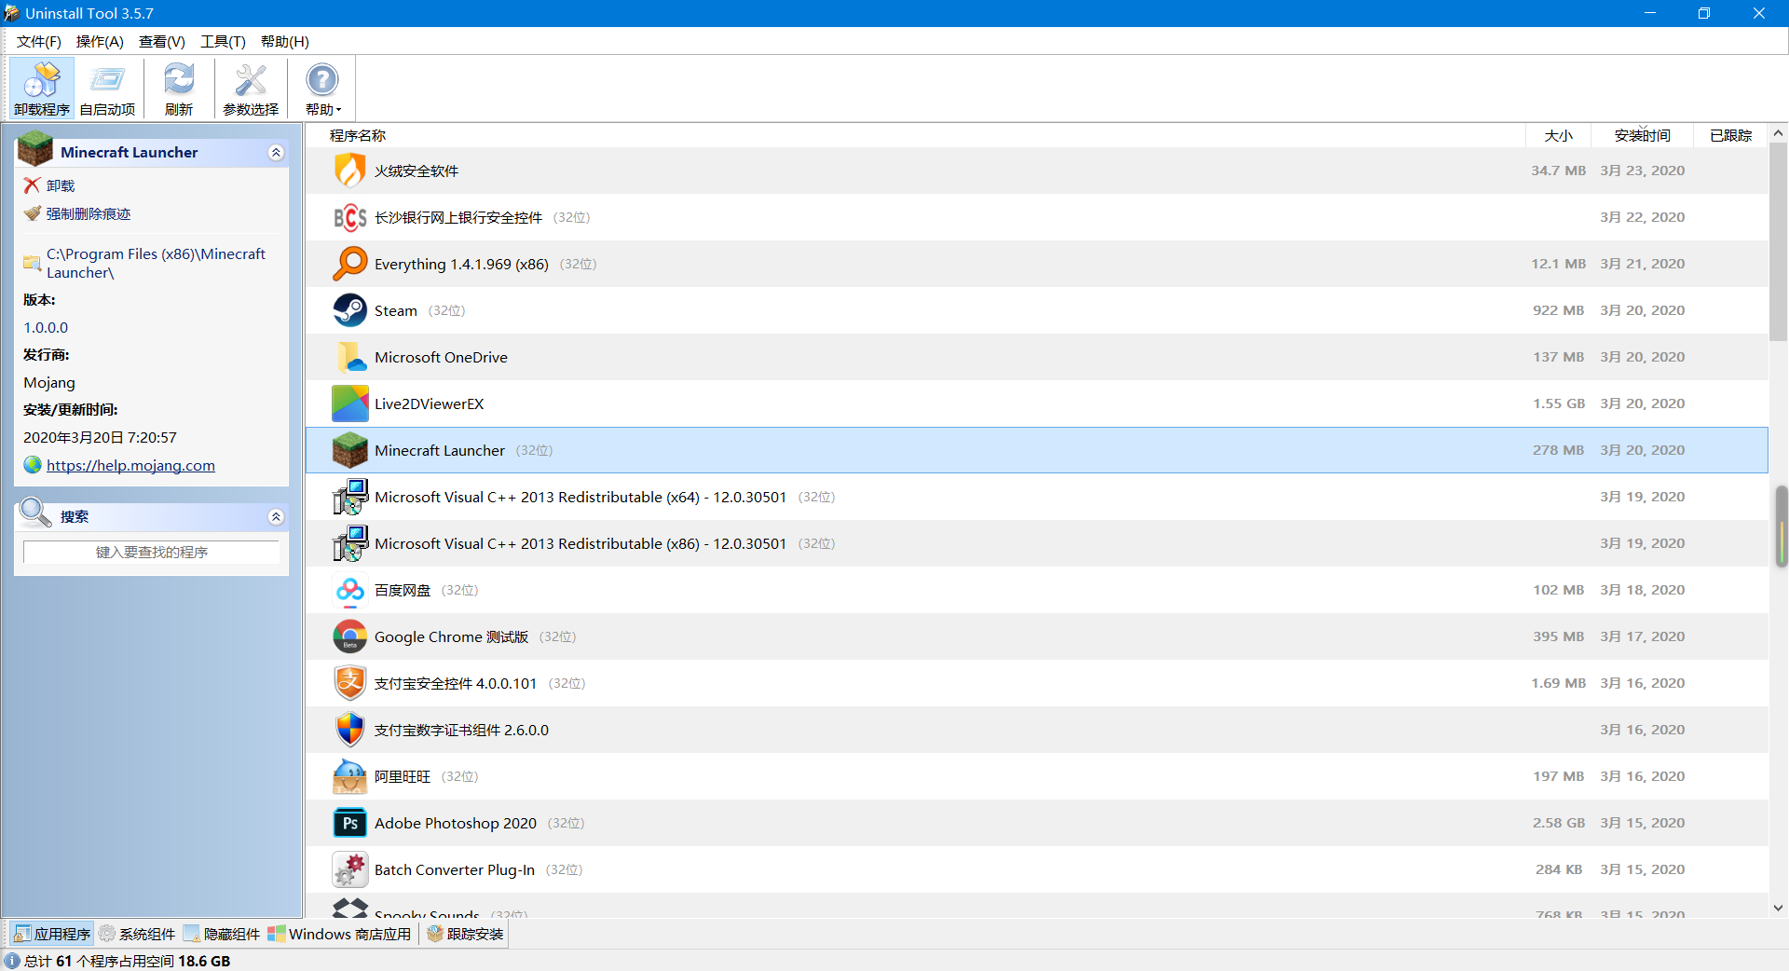The height and width of the screenshot is (971, 1789).
Task: Collapse the 搜索 search panel
Action: pyautogui.click(x=276, y=516)
